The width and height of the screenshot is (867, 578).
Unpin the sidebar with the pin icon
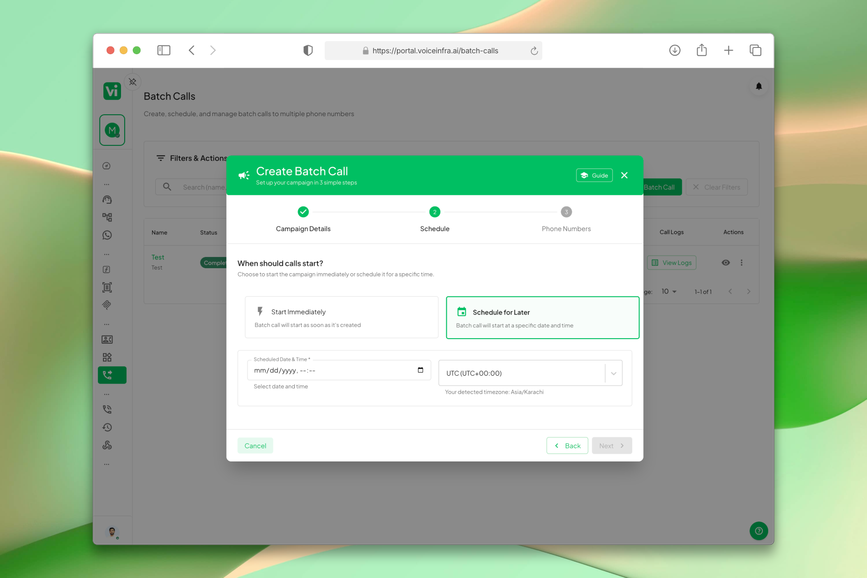(x=132, y=82)
